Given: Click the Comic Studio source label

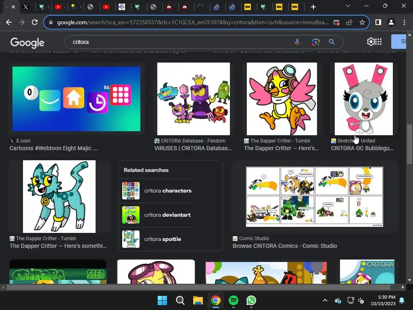Looking at the screenshot, I should tap(251, 238).
